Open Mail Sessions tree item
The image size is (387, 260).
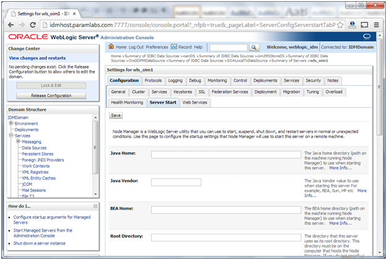[34, 190]
